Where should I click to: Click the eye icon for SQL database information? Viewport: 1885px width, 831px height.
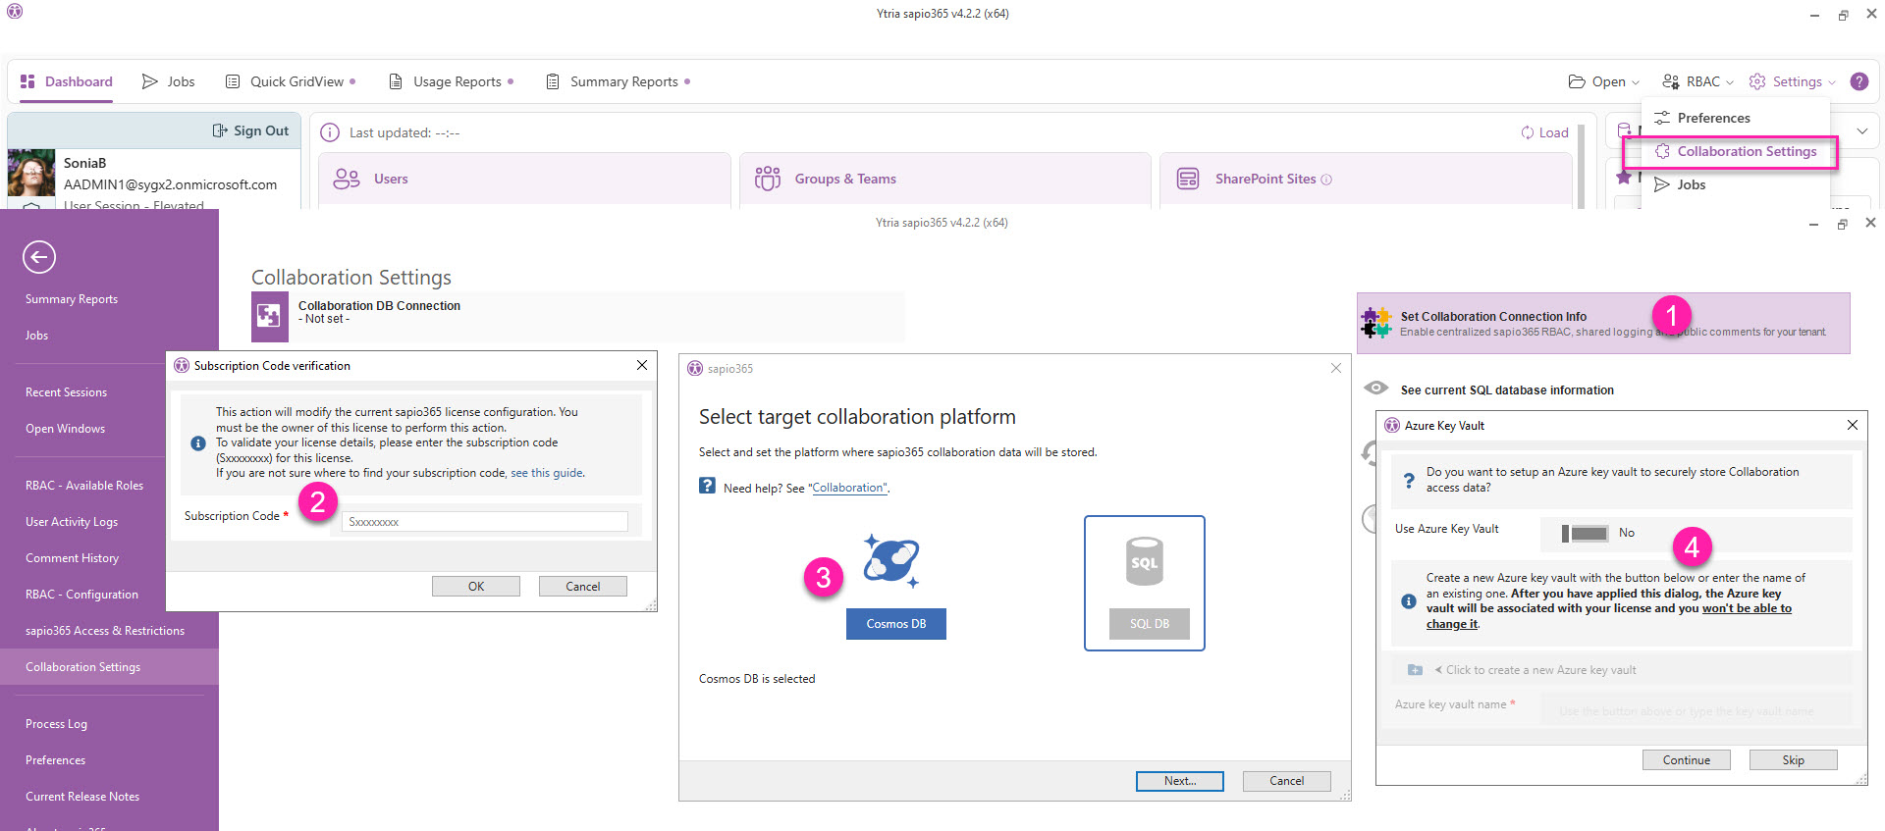(1376, 389)
